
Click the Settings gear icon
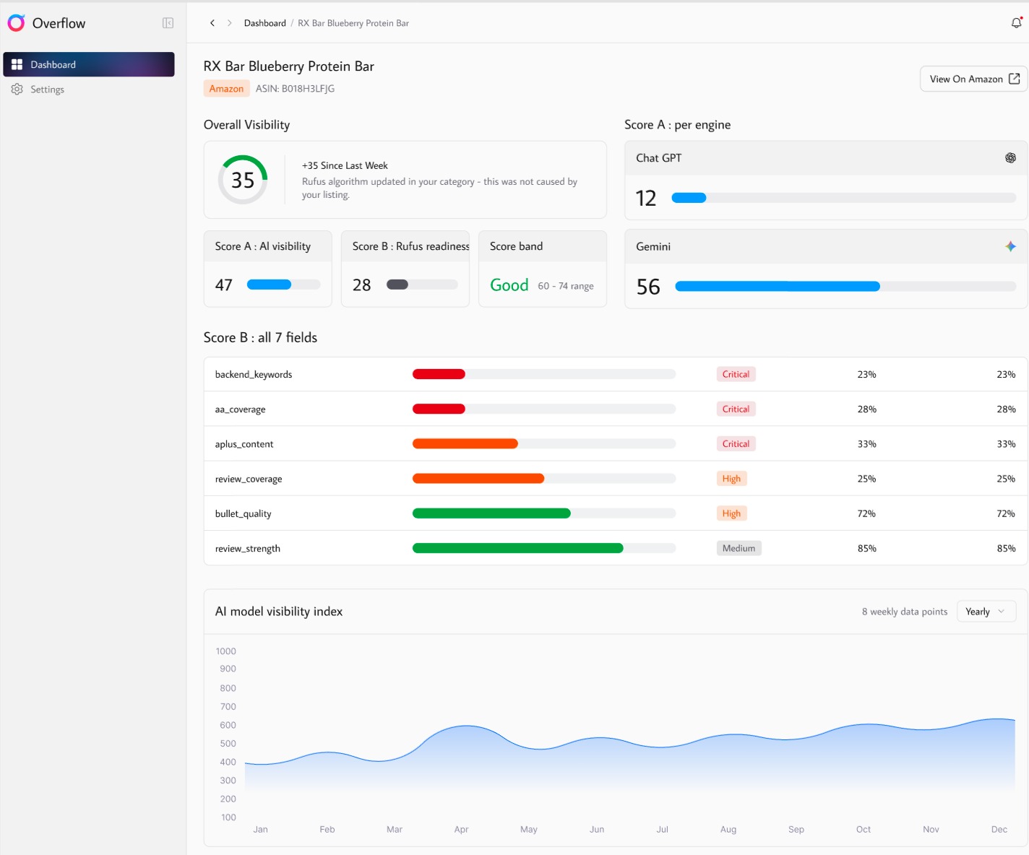[17, 90]
